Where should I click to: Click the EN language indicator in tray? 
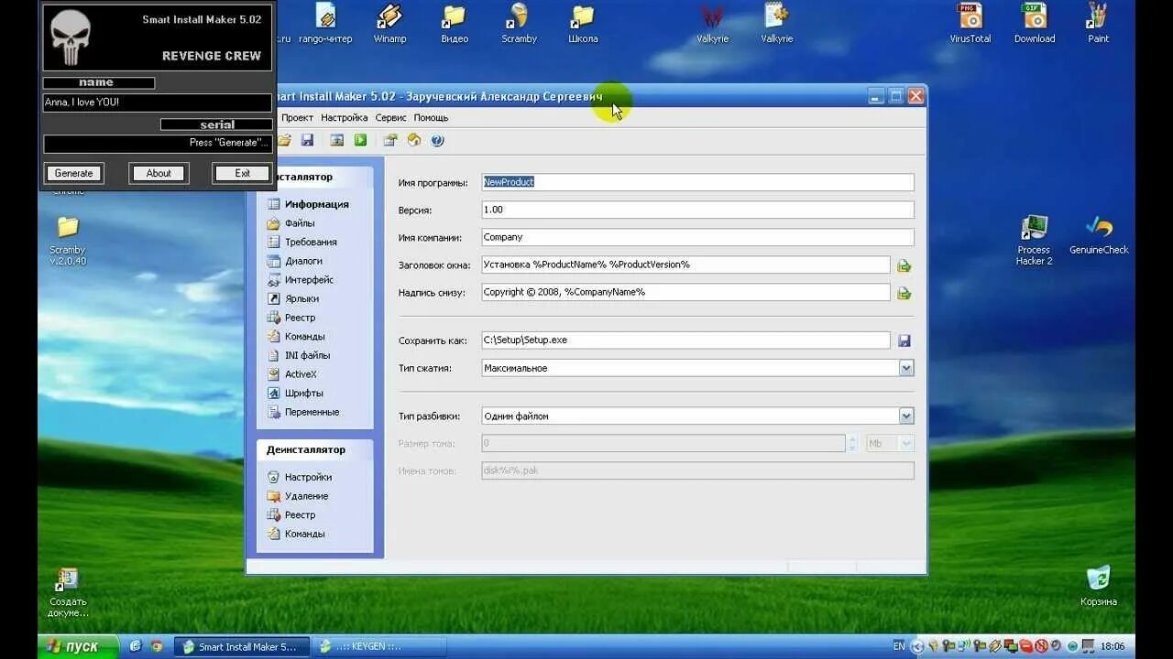pos(899,646)
